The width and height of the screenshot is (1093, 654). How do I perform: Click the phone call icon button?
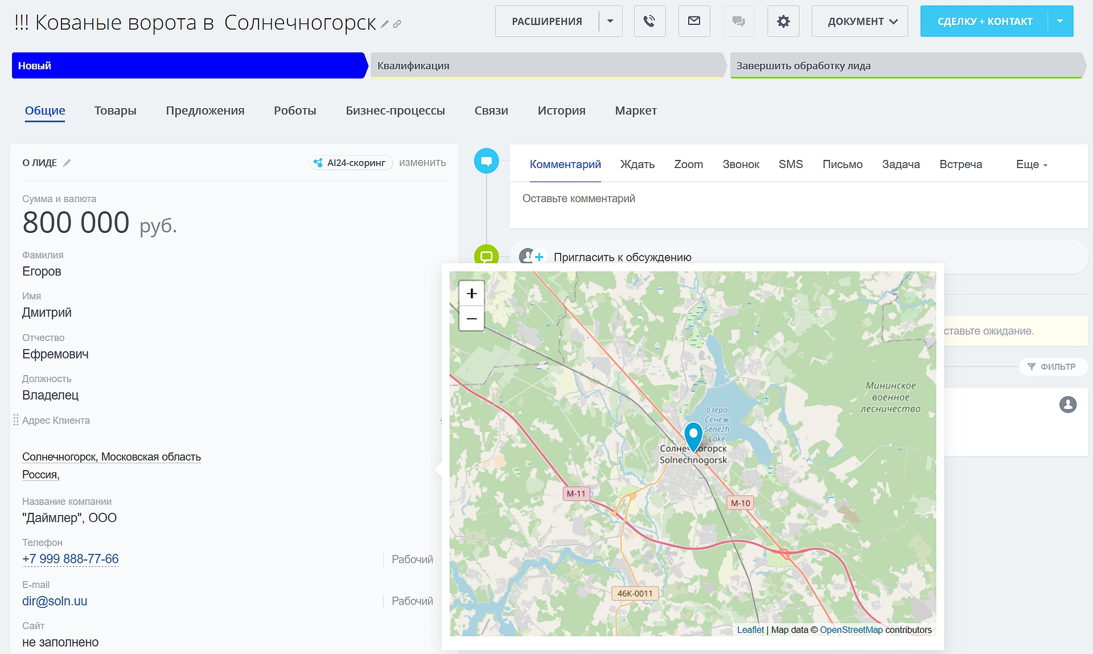click(650, 21)
